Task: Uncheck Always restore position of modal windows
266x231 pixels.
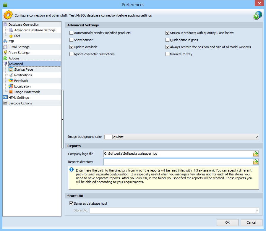Action: point(168,47)
